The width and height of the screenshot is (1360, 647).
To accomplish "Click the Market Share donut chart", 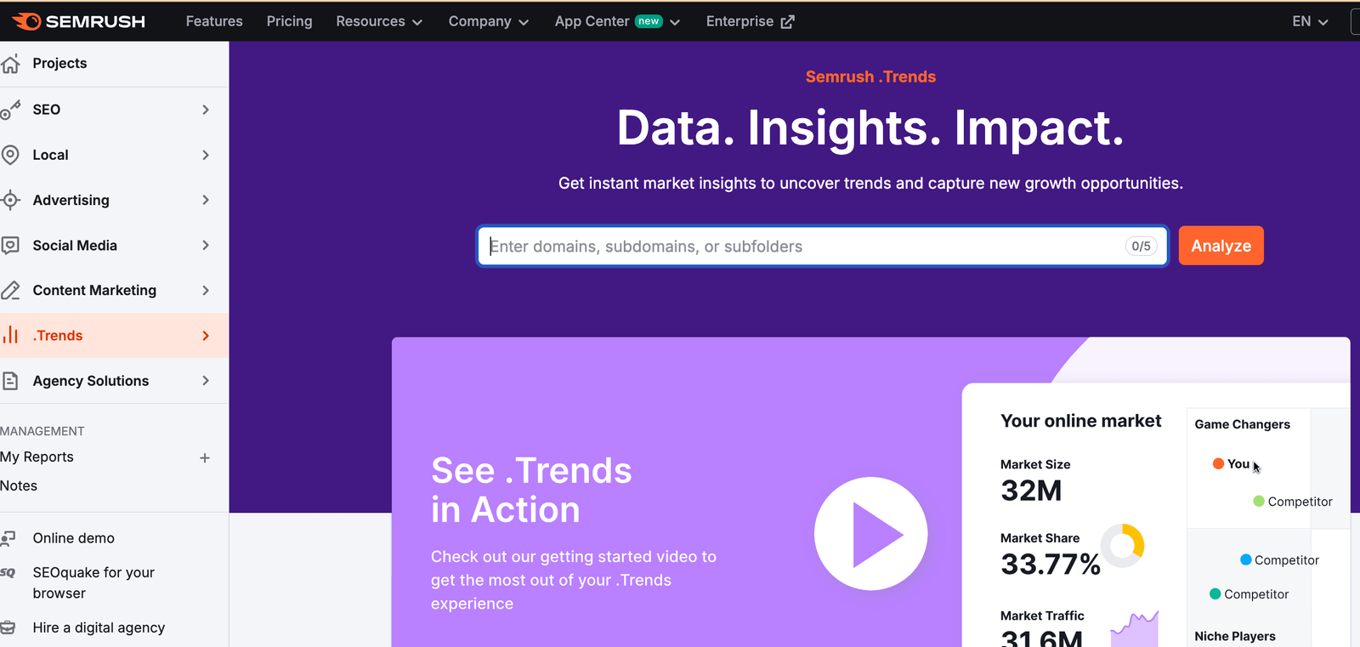I will 1122,546.
